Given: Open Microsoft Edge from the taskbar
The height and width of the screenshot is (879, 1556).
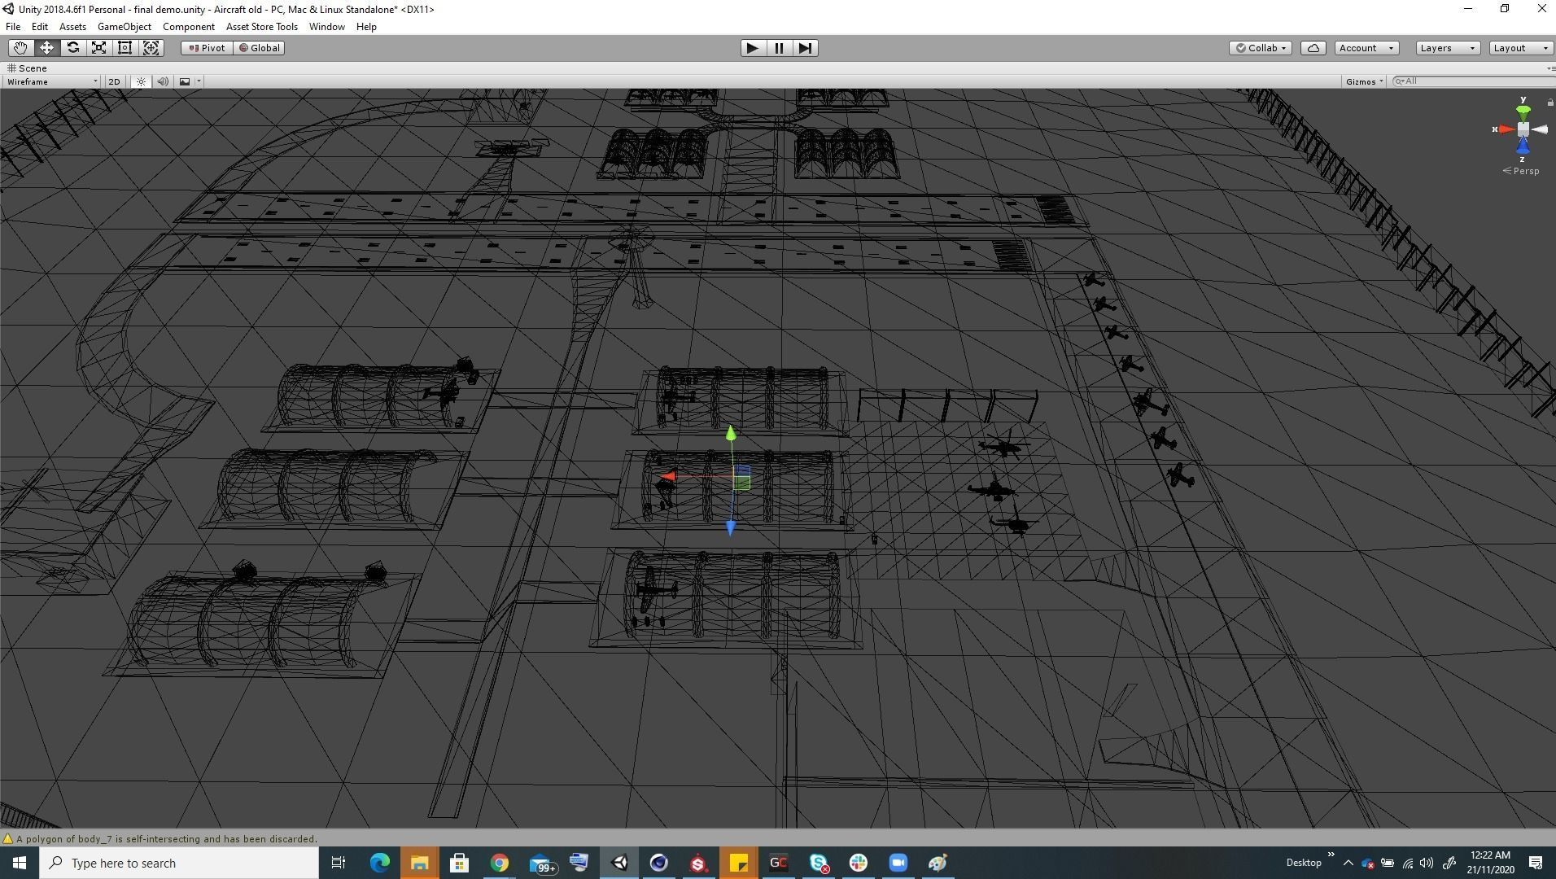Looking at the screenshot, I should click(380, 863).
